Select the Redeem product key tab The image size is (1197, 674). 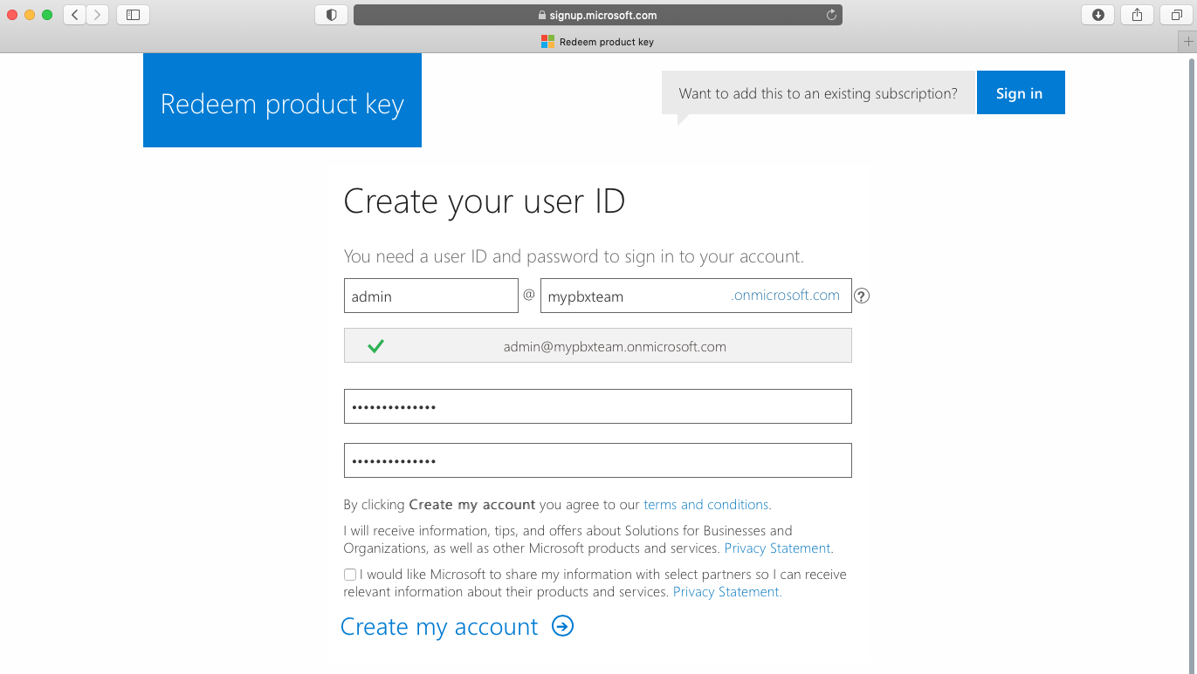[x=597, y=41]
